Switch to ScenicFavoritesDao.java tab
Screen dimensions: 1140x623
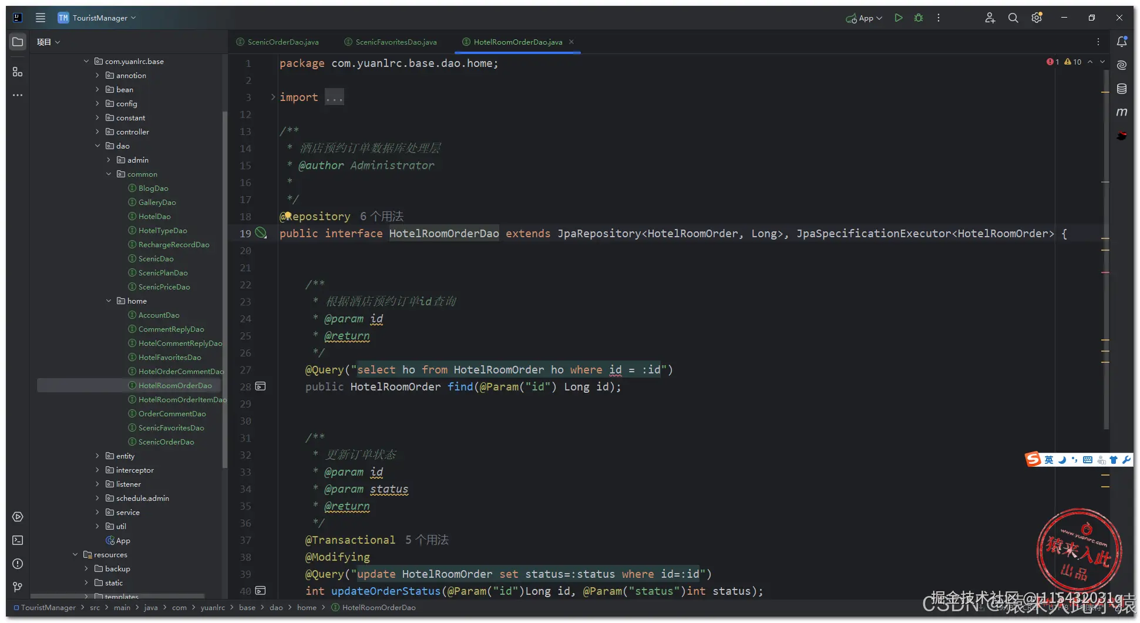tap(391, 42)
